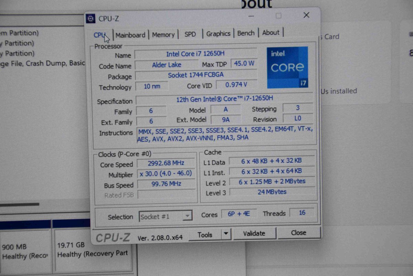Screen dimensions: 413x276
Task: Click the Ver. 2.08.0.x64 version text
Action: click(160, 237)
